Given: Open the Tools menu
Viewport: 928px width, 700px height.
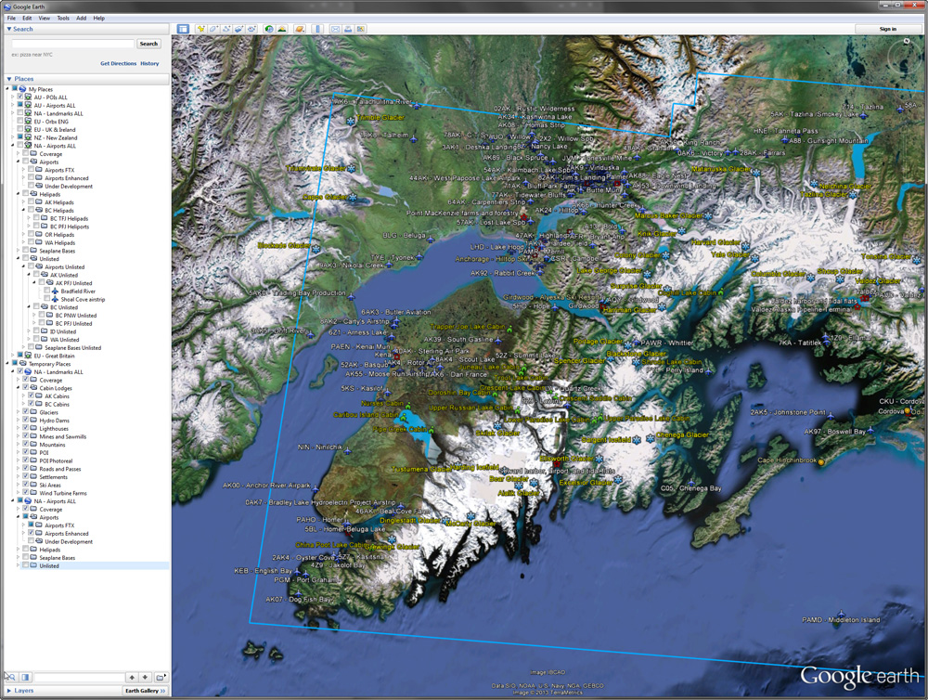Looking at the screenshot, I should pos(63,18).
